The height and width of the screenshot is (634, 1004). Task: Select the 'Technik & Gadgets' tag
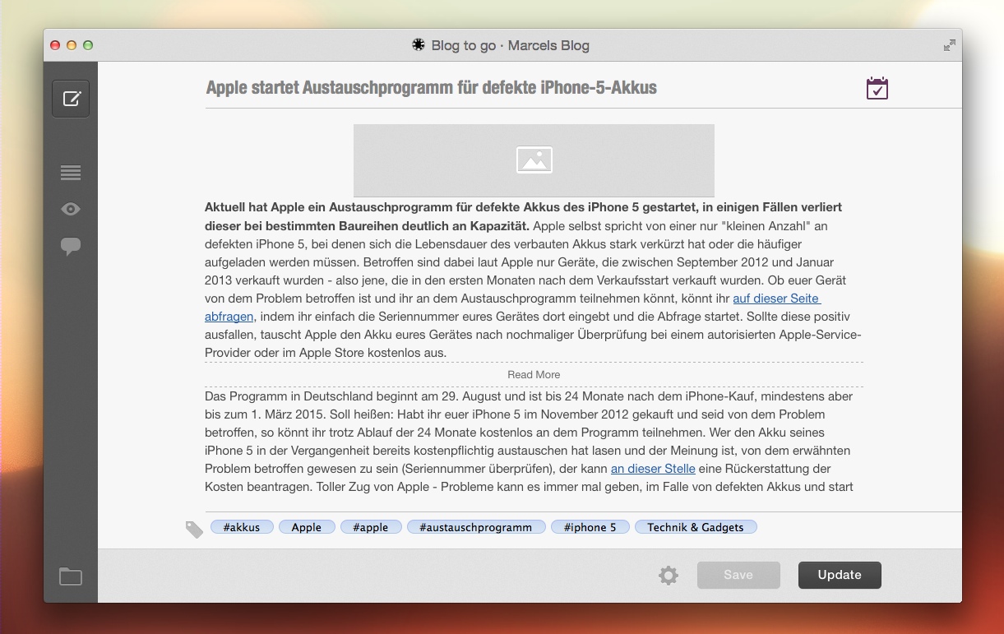point(696,526)
